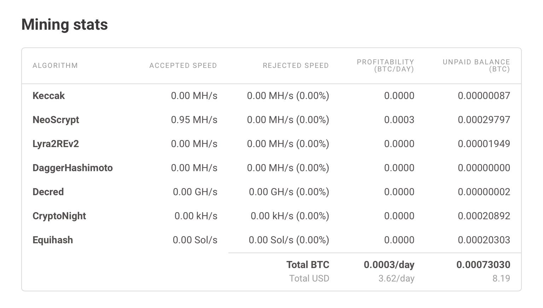Click the PROFITABILITY (BTC/DAY) column header
Screen dimensions: 543x308
(385, 65)
